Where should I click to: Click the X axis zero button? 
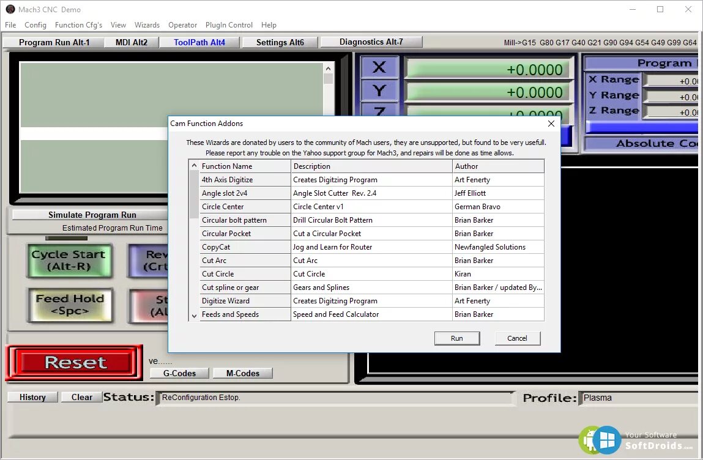[x=379, y=68]
